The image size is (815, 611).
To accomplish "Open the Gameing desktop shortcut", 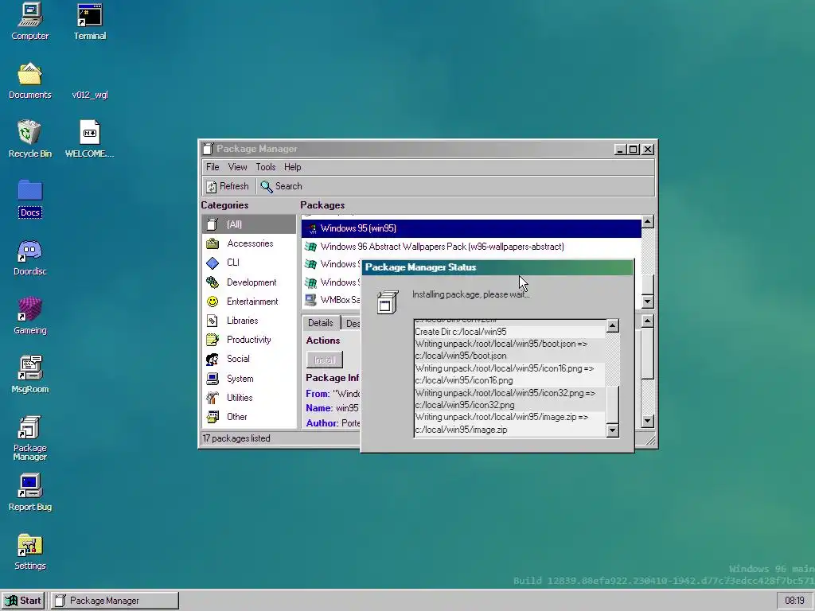I will (x=29, y=316).
